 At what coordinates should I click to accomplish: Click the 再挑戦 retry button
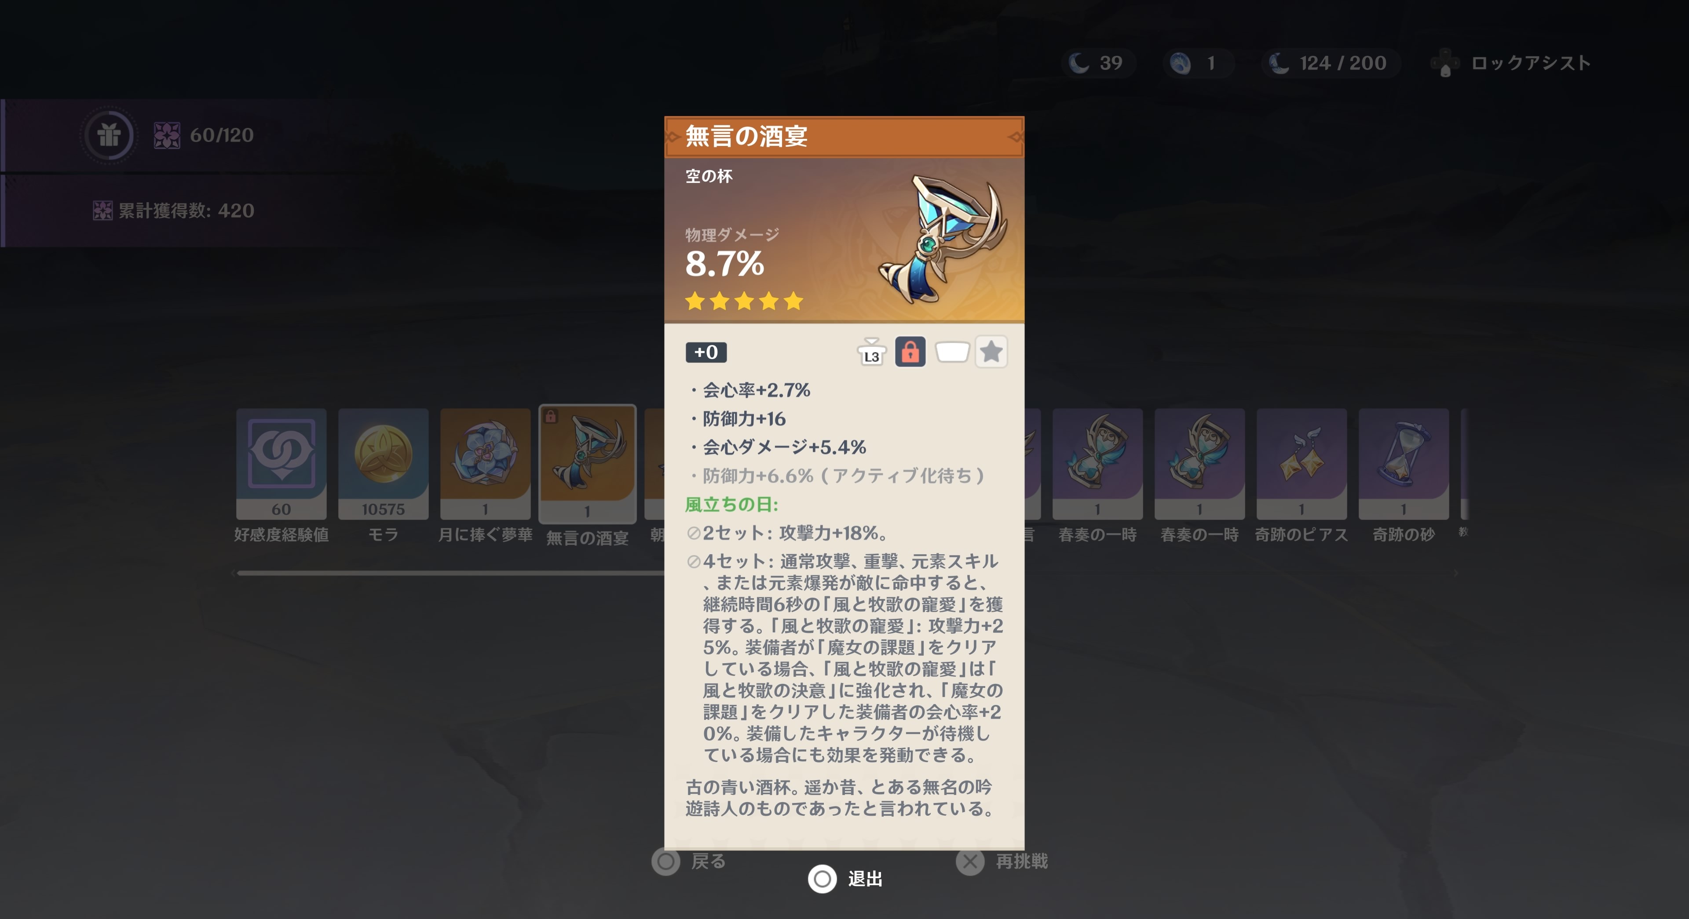coord(1002,861)
